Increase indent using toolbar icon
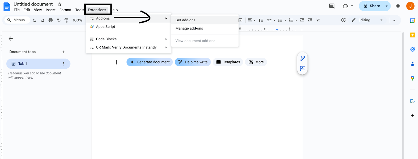This screenshot has height=159, width=418. (310, 20)
